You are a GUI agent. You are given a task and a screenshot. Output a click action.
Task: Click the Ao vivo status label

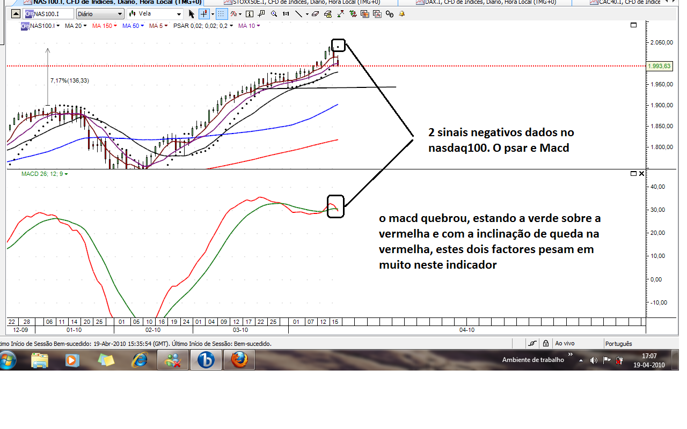coord(565,343)
